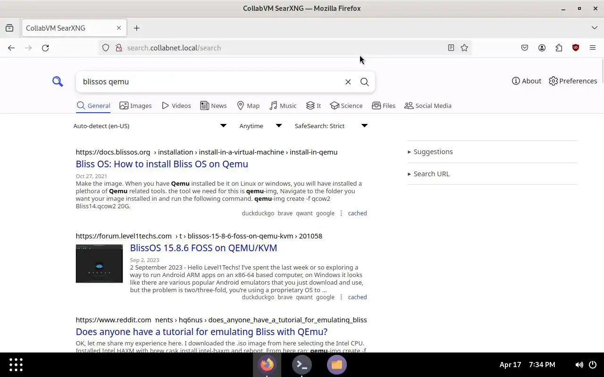Open BlissOS 15.8.6 FOSS on QEMU/KVM
This screenshot has width=604, height=377.
click(203, 248)
